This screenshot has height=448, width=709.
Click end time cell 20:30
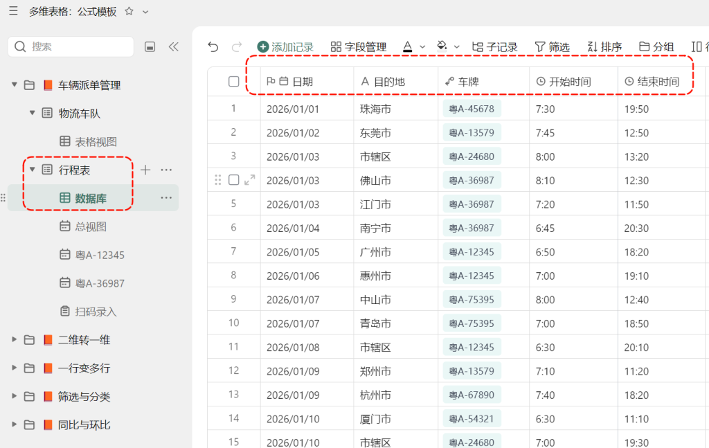pos(662,229)
